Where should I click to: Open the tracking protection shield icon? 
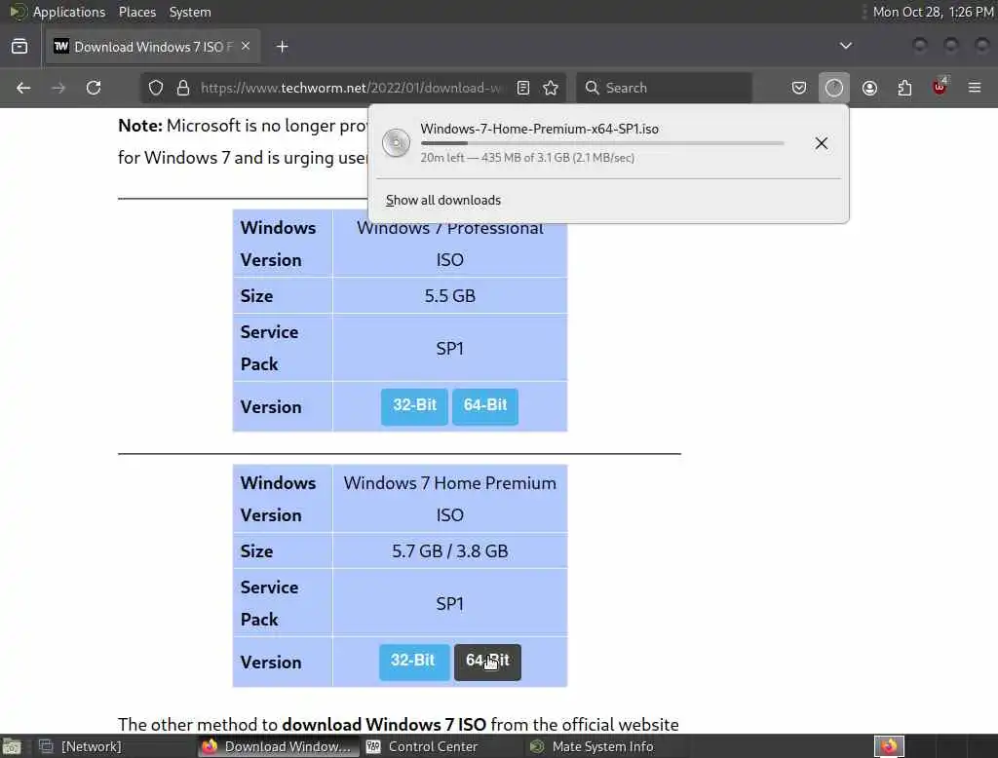point(155,88)
